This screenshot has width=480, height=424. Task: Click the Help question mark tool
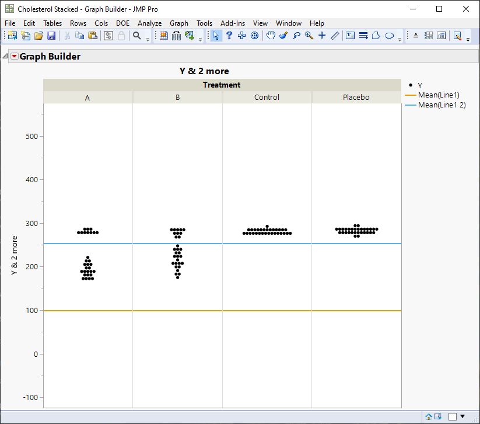tap(229, 36)
